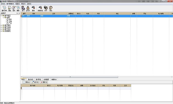Click the 增加 add customer toolbar icon

(x=10, y=9)
